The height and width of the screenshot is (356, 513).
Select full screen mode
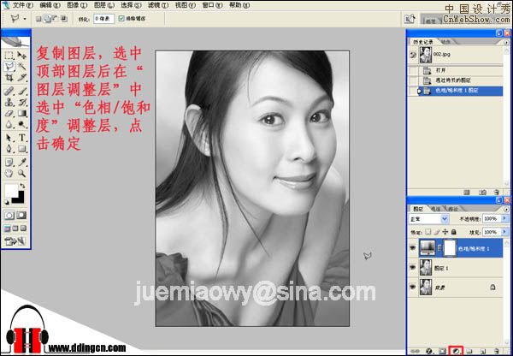tap(23, 228)
